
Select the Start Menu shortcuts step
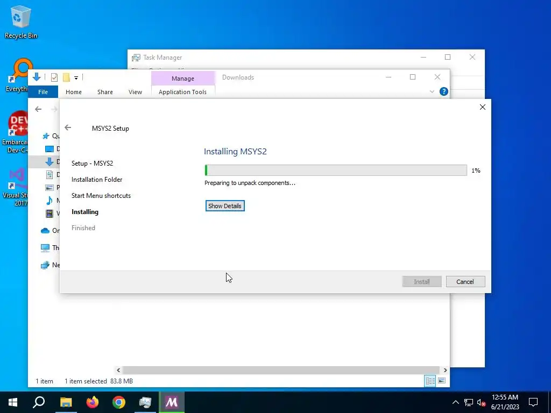pyautogui.click(x=101, y=196)
